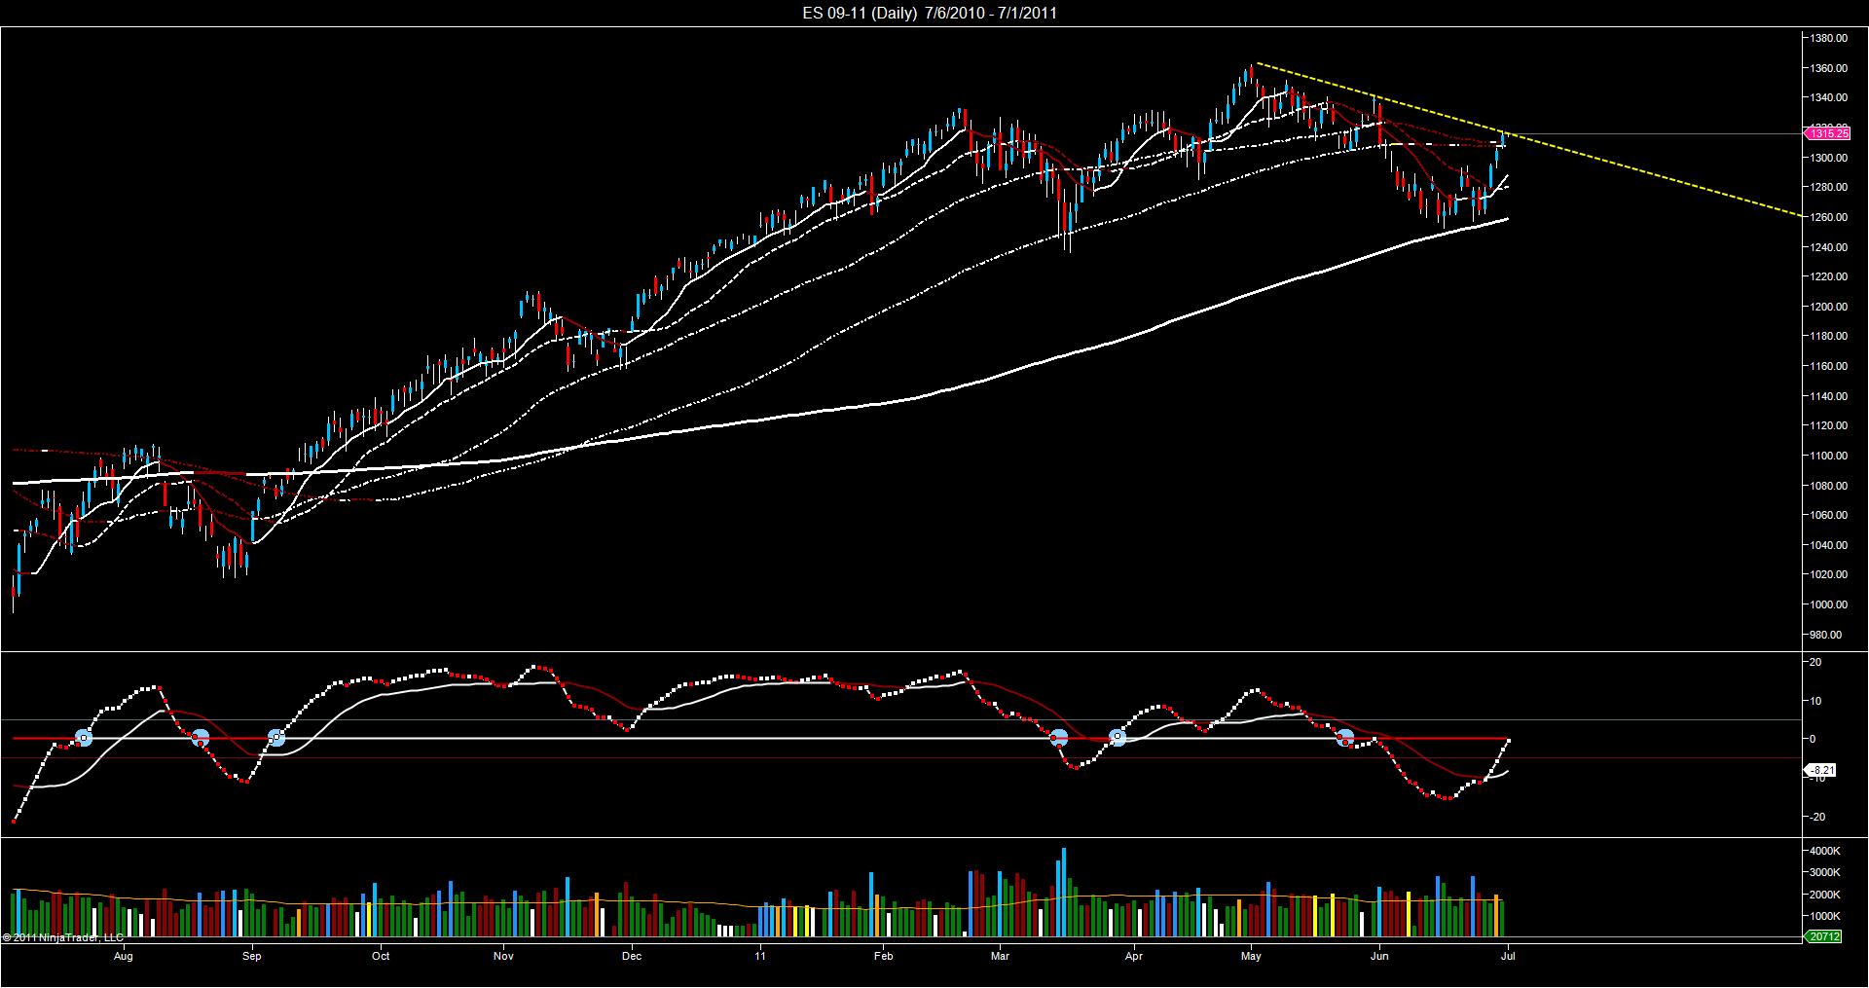Click the 1240.00 price axis label
Screen dimensions: 1869x988
coord(1827,247)
